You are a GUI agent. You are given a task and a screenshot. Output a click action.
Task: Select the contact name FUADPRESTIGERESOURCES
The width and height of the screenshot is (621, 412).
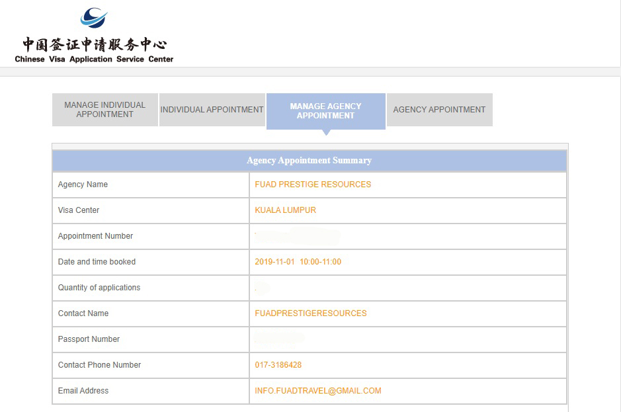coord(311,313)
